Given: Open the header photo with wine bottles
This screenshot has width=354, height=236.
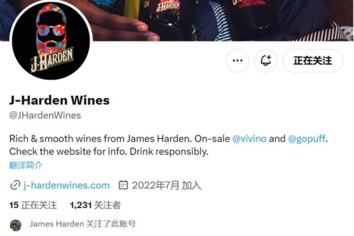Looking at the screenshot, I should pyautogui.click(x=221, y=20).
